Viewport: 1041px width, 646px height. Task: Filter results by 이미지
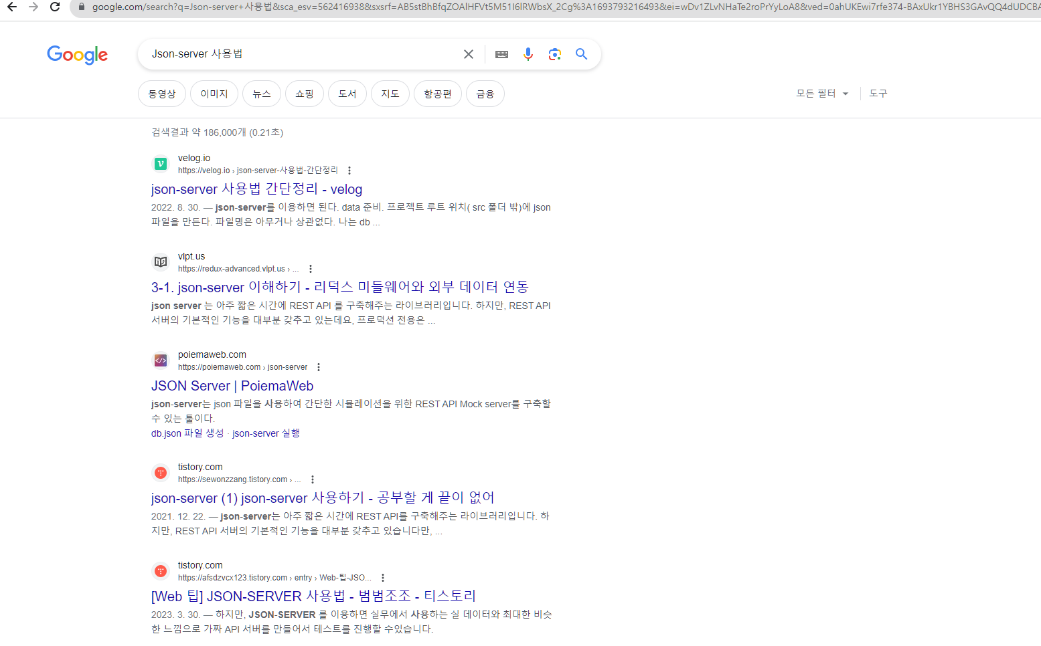(214, 94)
